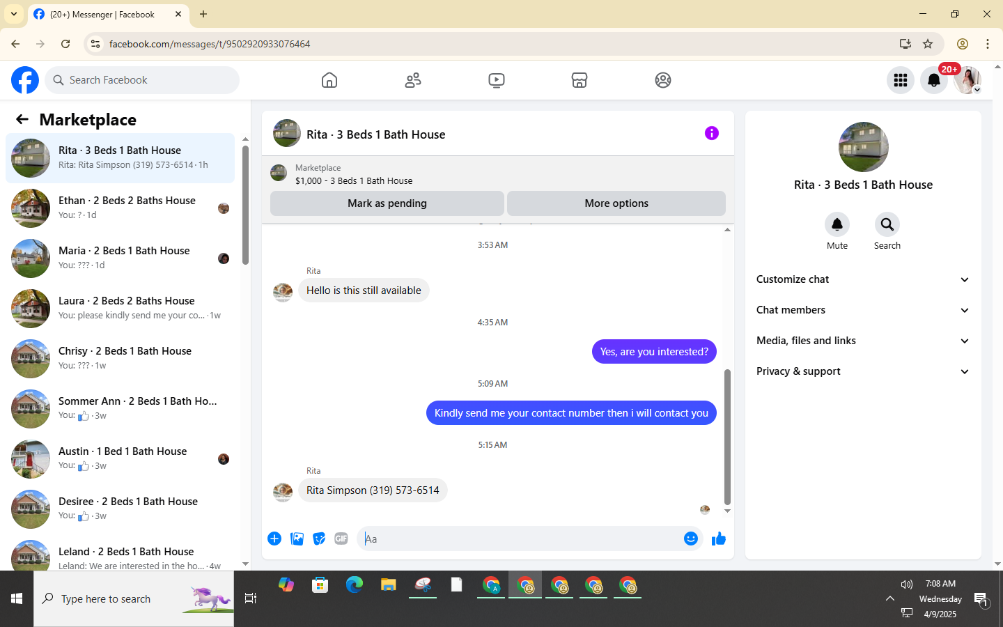Select the Messenger | Facebook tab
This screenshot has width=1003, height=627.
pyautogui.click(x=108, y=14)
